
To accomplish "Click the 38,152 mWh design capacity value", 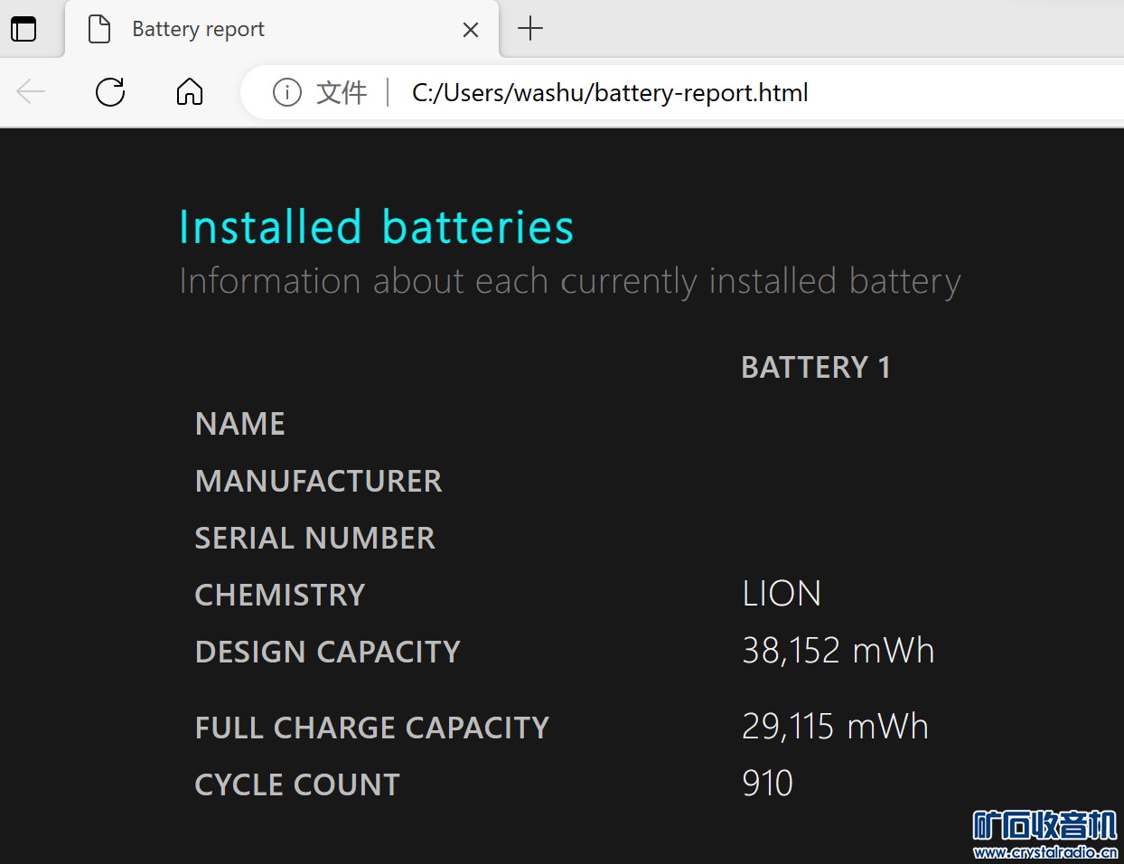I will (x=838, y=651).
